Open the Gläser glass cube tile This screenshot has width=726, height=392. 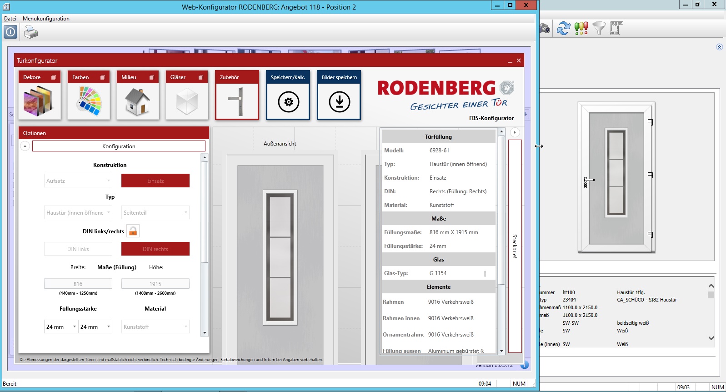[x=187, y=95]
